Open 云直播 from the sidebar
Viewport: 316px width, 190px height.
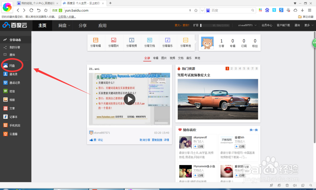click(x=14, y=133)
